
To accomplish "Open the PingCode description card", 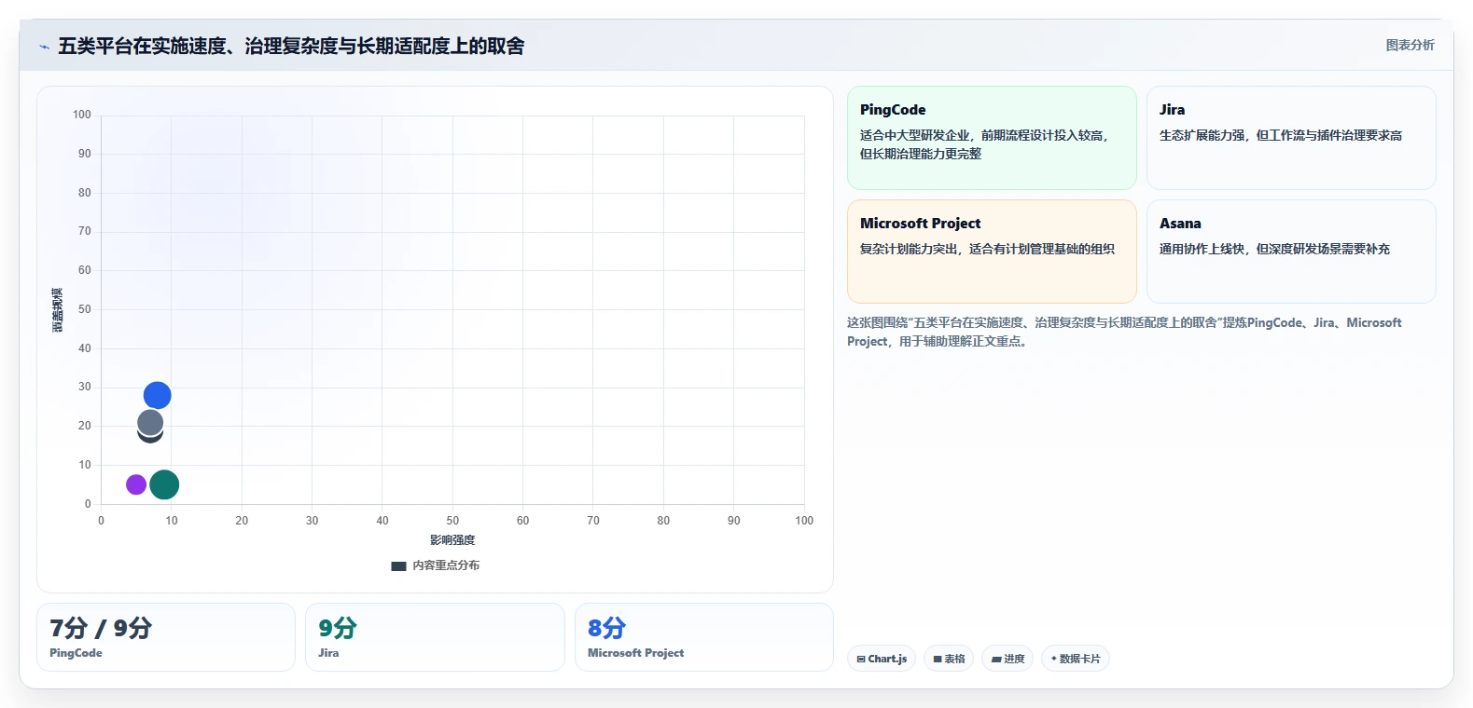I will pos(992,138).
